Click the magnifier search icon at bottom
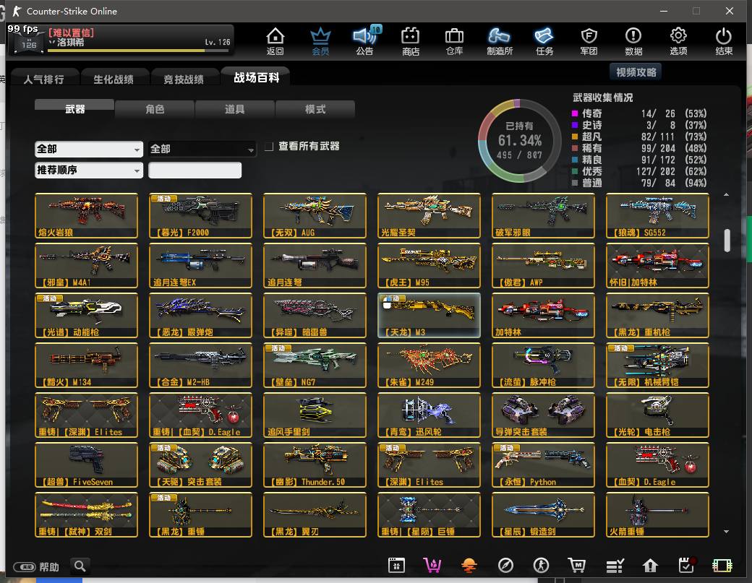The height and width of the screenshot is (583, 752). tap(80, 566)
